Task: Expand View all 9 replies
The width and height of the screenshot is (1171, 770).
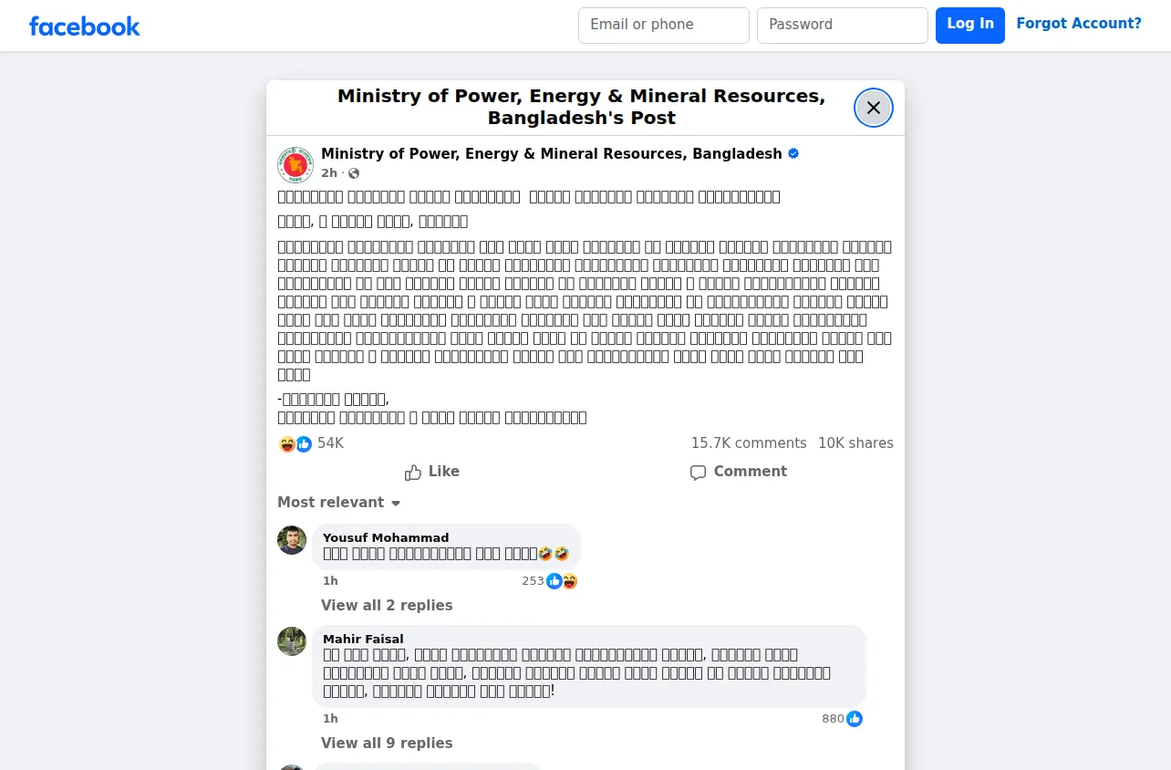Action: tap(387, 744)
